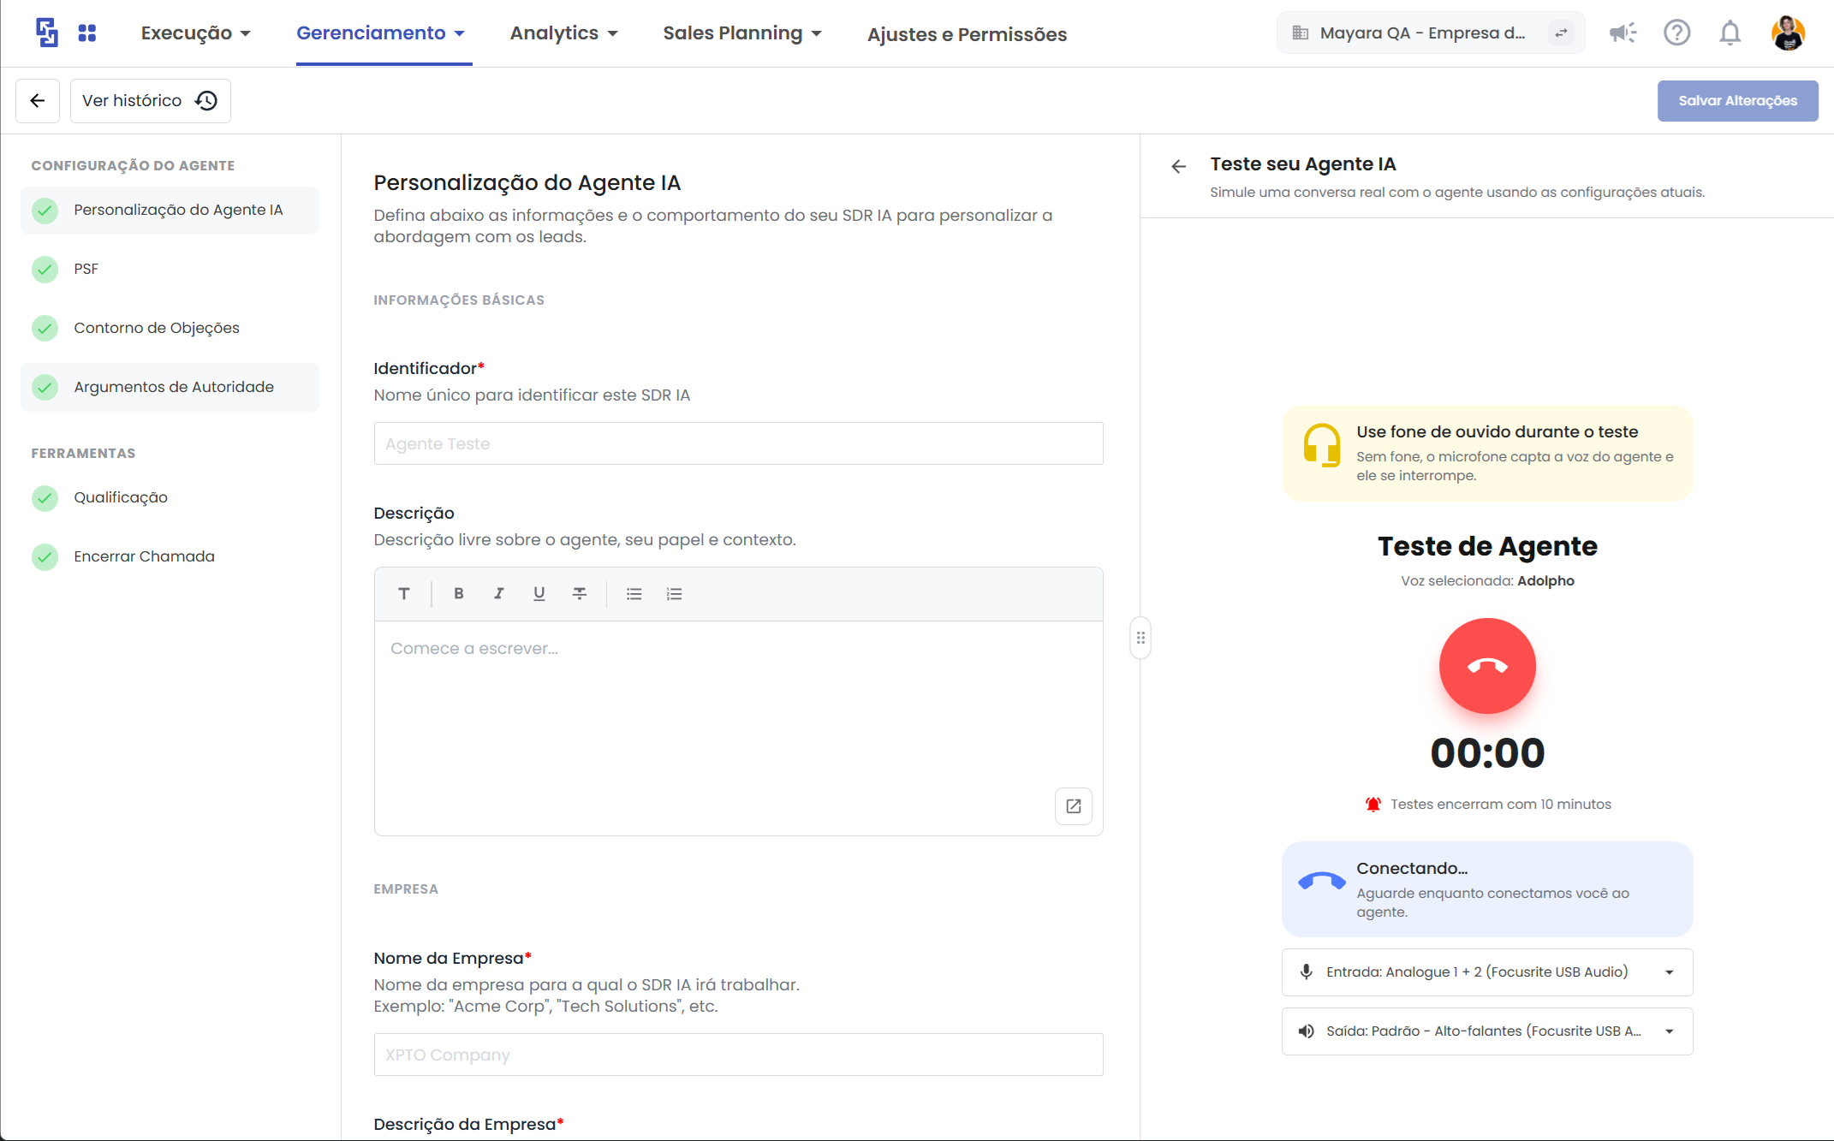
Task: Click the switch company arrows icon
Action: [x=1562, y=33]
